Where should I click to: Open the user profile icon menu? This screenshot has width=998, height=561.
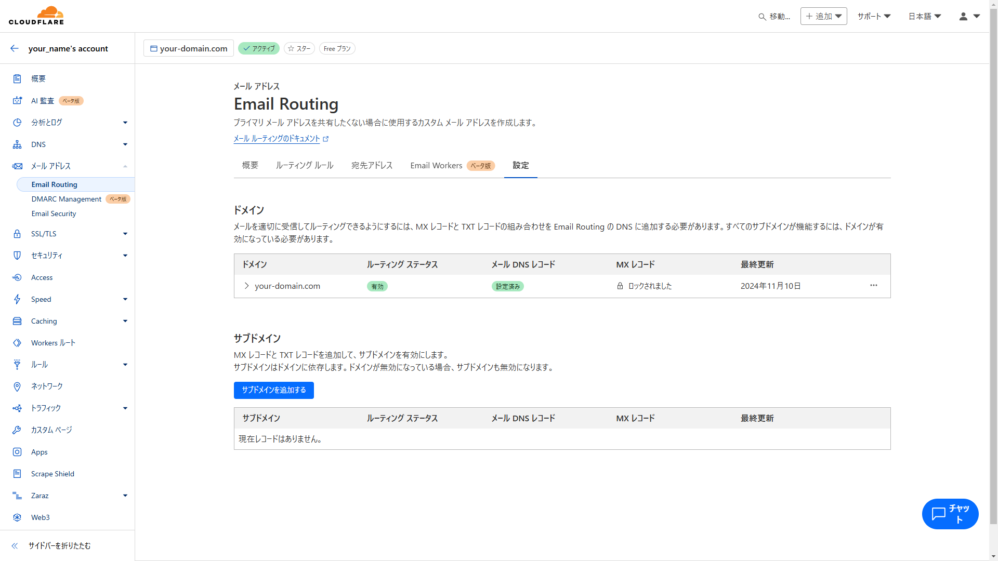pyautogui.click(x=969, y=16)
